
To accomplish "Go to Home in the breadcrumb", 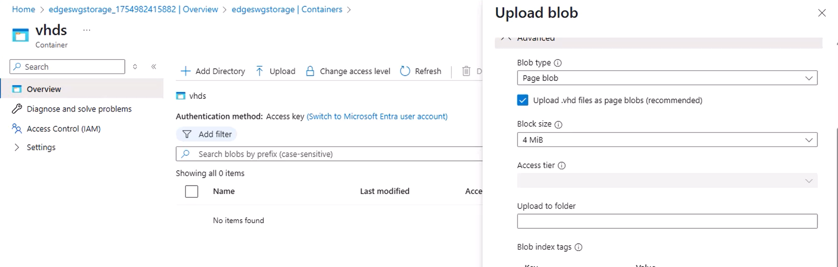I will click(23, 10).
